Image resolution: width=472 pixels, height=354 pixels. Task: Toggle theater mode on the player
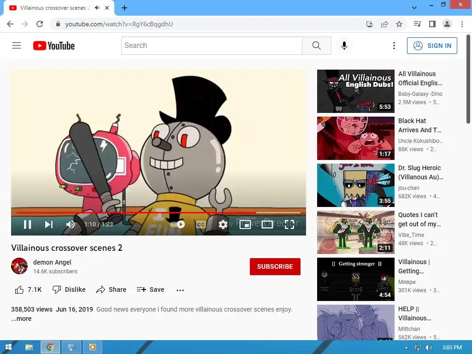(267, 224)
